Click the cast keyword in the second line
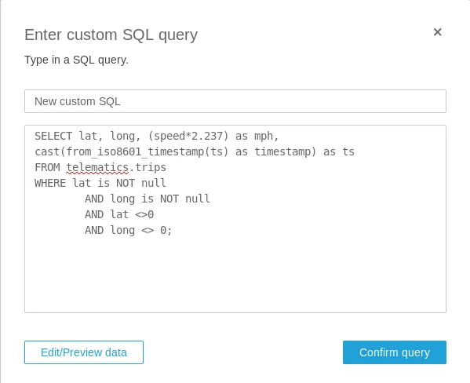 (x=47, y=151)
